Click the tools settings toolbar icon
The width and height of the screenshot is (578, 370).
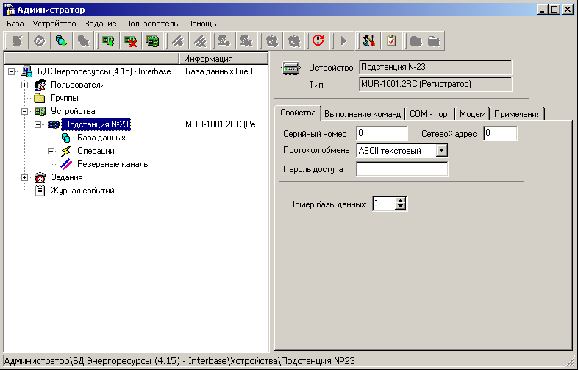pos(368,40)
